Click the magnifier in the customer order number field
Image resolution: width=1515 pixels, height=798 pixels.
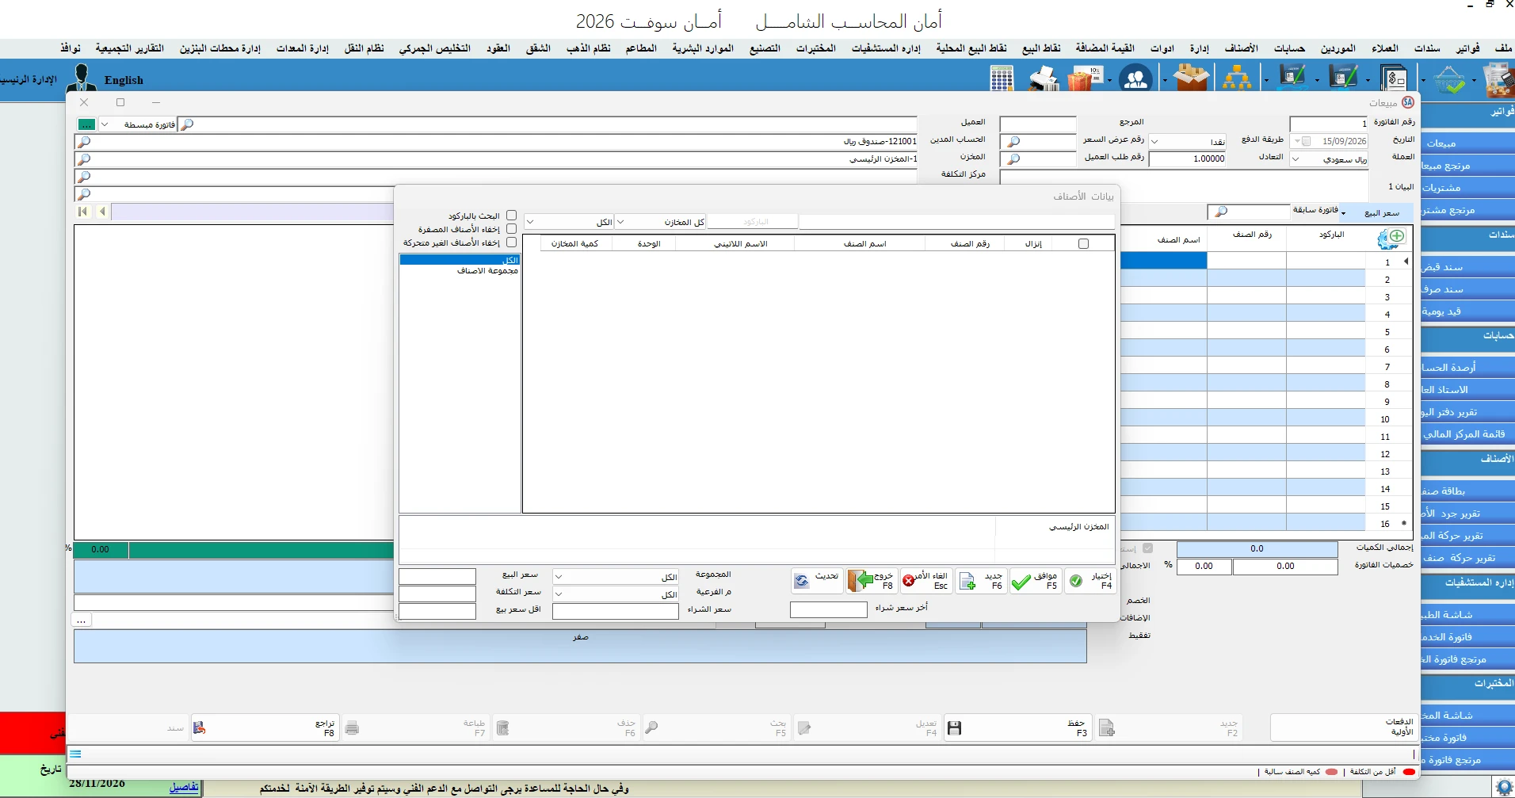click(x=1013, y=159)
